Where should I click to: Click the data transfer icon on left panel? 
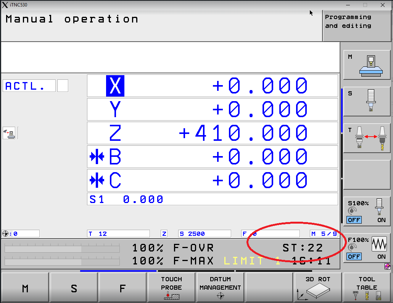10,133
